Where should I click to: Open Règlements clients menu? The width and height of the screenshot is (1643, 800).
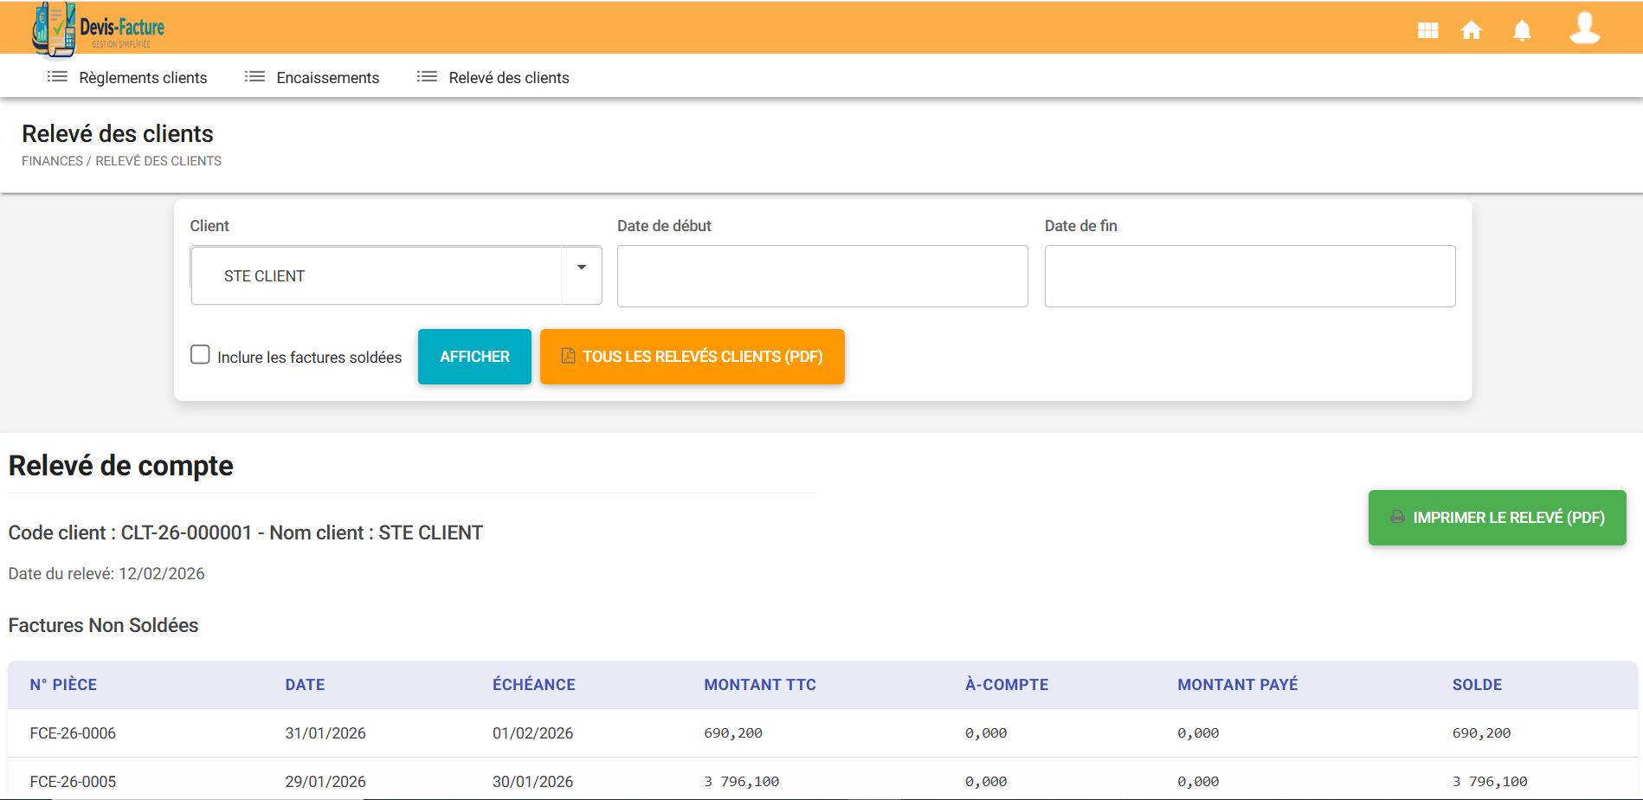pyautogui.click(x=143, y=78)
